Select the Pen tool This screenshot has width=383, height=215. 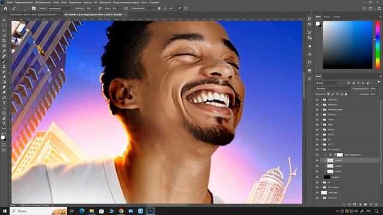[x=4, y=97]
